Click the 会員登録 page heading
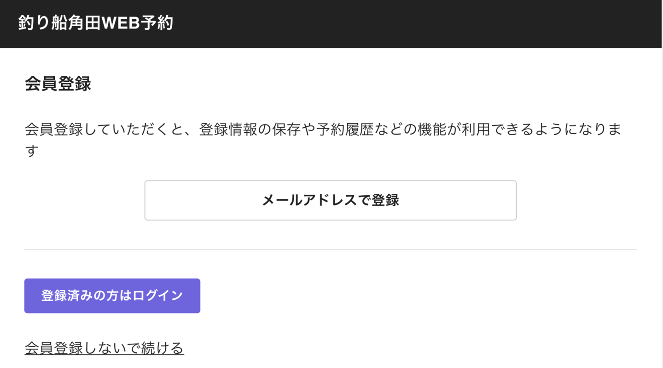This screenshot has height=368, width=663. click(x=58, y=84)
